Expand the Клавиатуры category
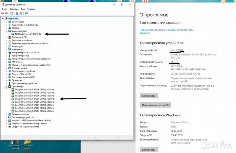The width and height of the screenshot is (236, 153). tap(6, 46)
